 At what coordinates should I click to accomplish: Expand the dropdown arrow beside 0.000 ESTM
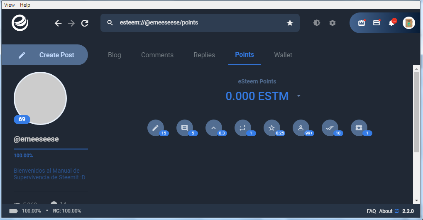tap(298, 96)
